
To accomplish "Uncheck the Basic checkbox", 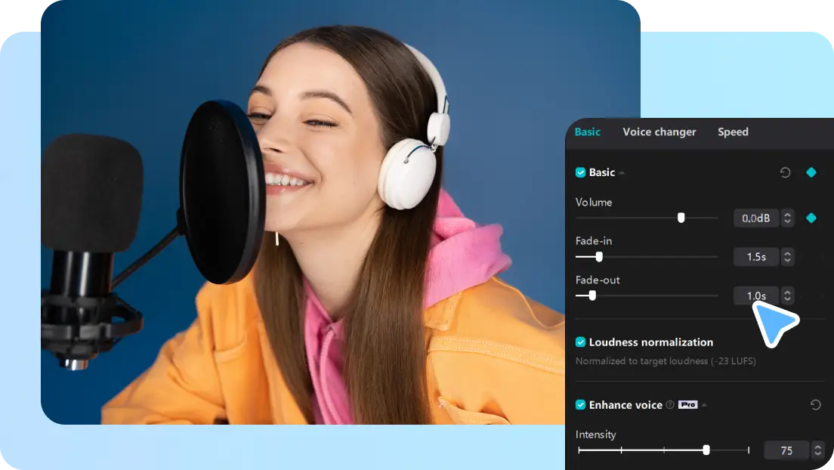I will (x=581, y=172).
